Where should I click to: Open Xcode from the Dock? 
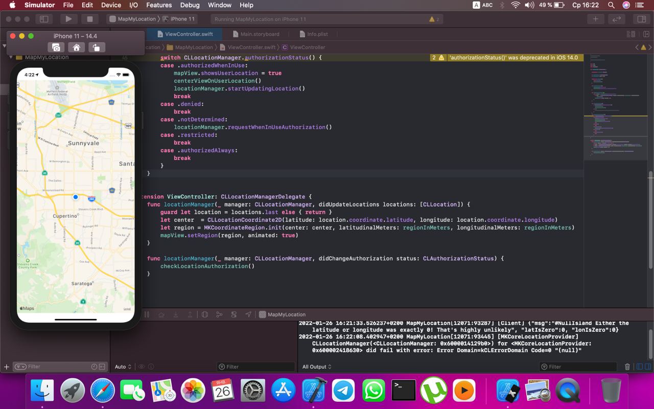313,391
